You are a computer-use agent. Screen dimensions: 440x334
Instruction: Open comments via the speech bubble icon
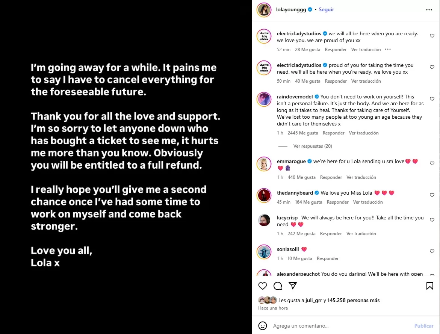pos(278,286)
